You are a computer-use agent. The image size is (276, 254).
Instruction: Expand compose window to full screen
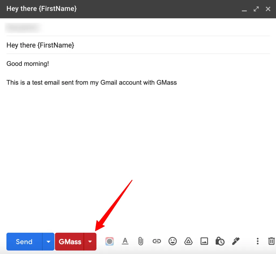tap(256, 9)
